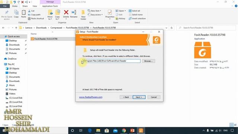Open the Application Tools tab

tap(50, 6)
